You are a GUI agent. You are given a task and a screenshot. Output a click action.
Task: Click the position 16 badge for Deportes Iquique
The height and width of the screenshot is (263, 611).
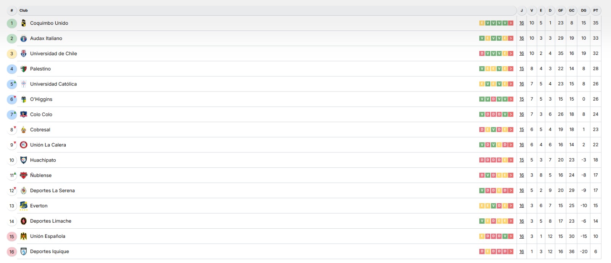(x=12, y=252)
